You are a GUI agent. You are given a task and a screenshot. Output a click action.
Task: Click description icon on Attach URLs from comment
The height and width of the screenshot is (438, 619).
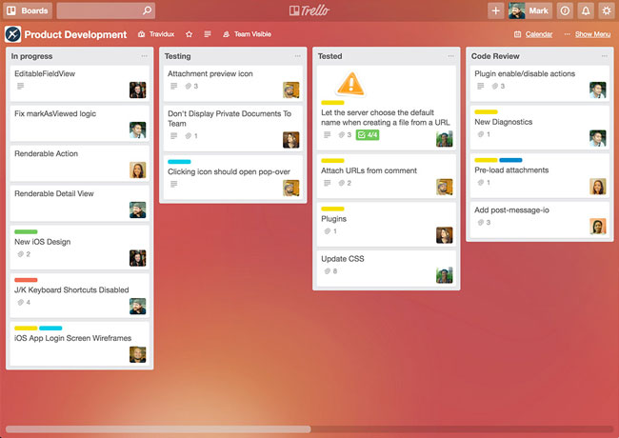tap(328, 183)
